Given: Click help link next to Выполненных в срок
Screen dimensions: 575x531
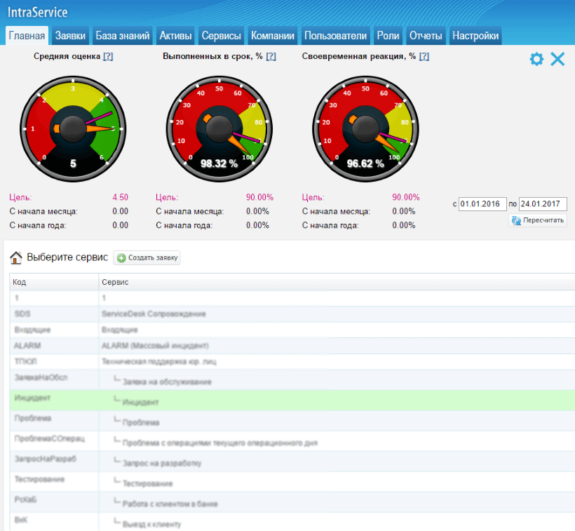Looking at the screenshot, I should point(271,56).
